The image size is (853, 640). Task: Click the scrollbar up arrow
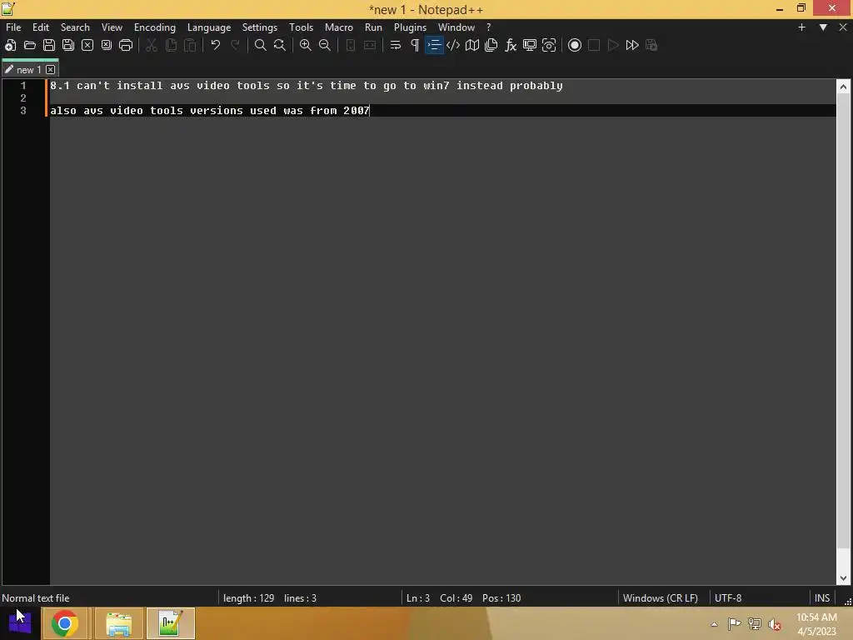pos(843,86)
